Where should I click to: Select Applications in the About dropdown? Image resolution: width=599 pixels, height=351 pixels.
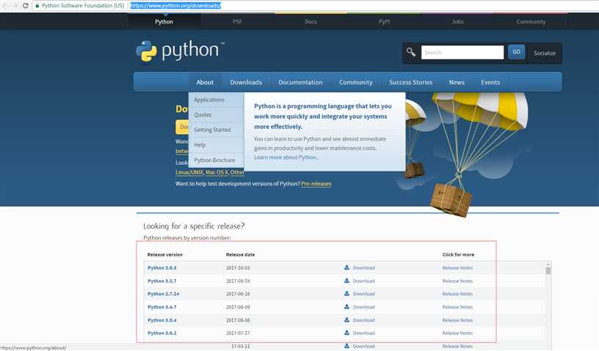pyautogui.click(x=217, y=100)
